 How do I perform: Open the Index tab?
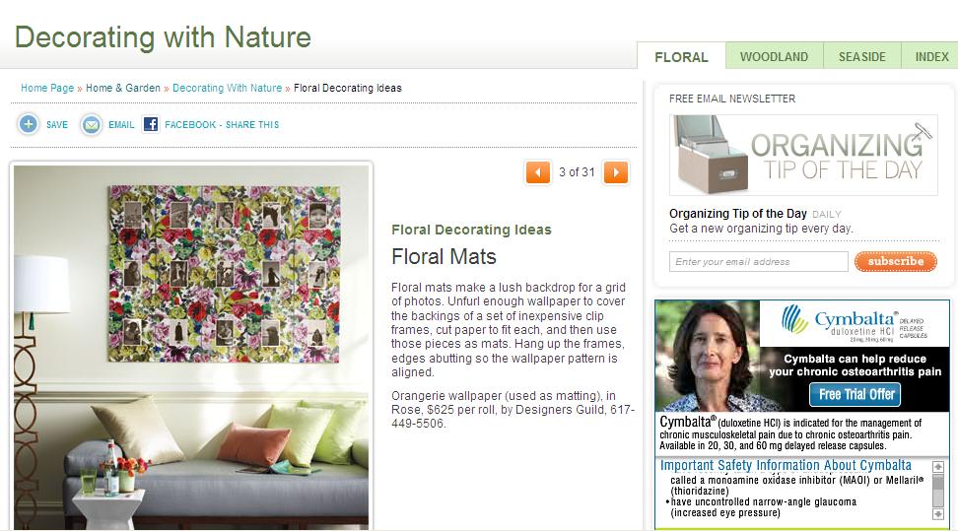pyautogui.click(x=931, y=57)
